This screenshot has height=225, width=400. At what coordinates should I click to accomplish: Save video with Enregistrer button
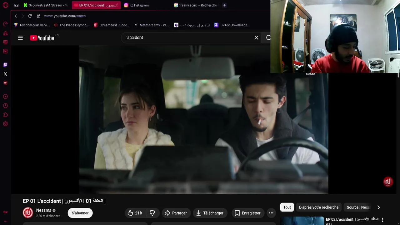click(x=247, y=213)
